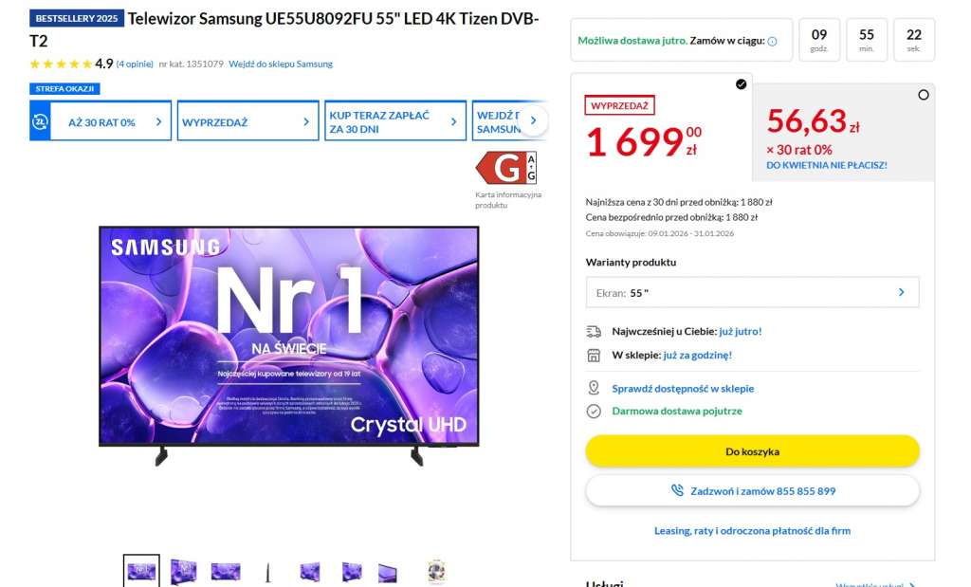Click the location pin icon for store availability
Image resolution: width=971 pixels, height=587 pixels.
pos(595,388)
